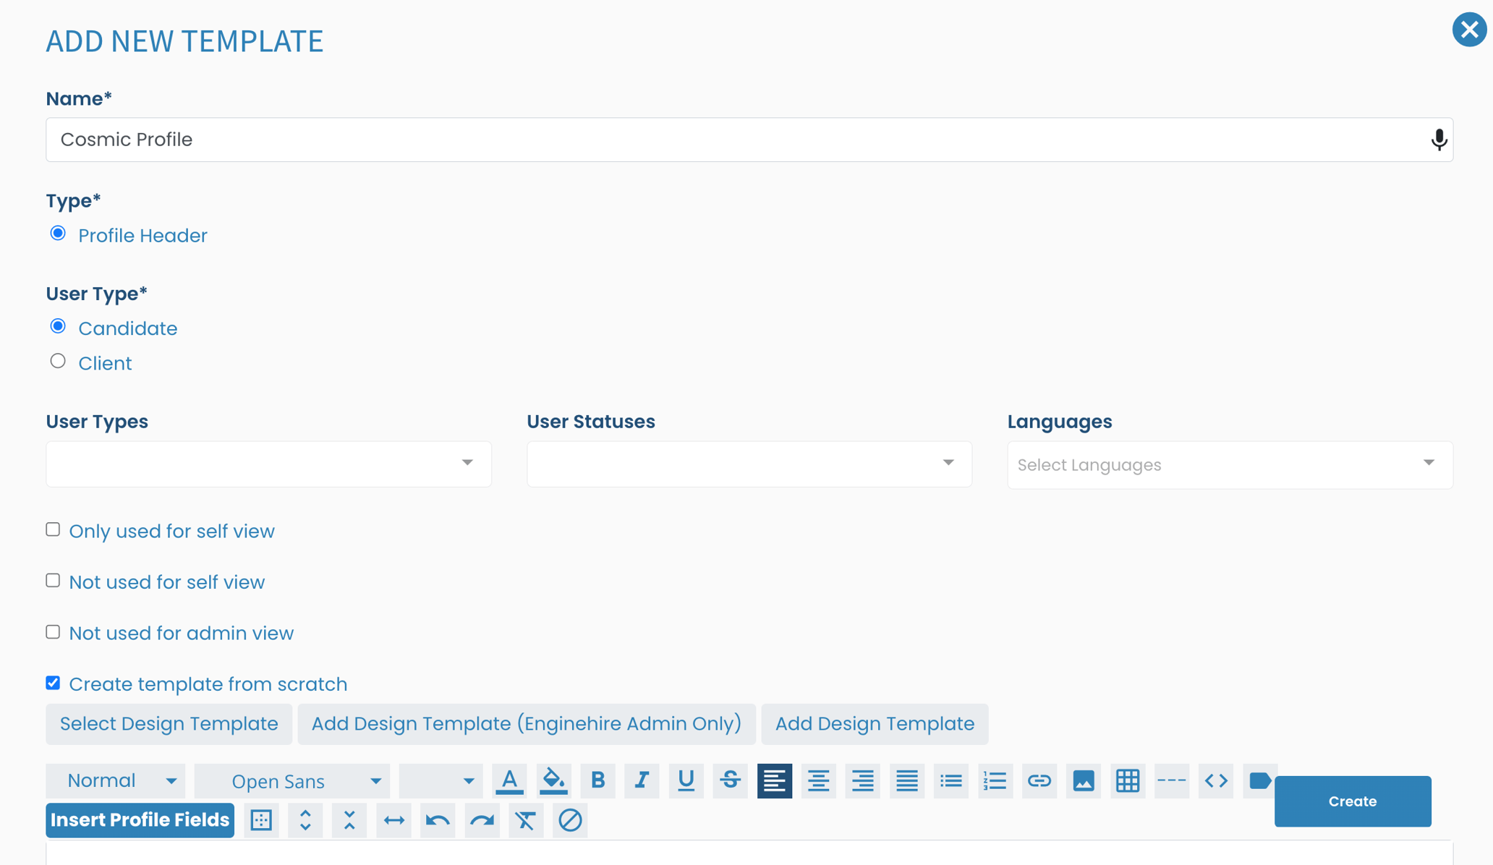Image resolution: width=1493 pixels, height=865 pixels.
Task: Toggle italic formatting
Action: click(x=642, y=781)
